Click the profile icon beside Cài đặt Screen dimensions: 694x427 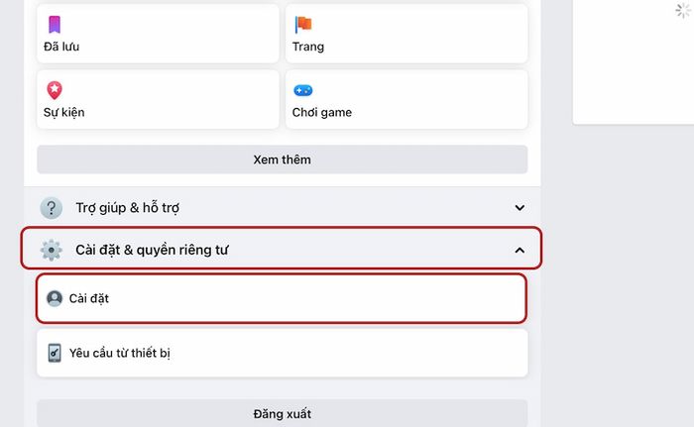tap(55, 298)
